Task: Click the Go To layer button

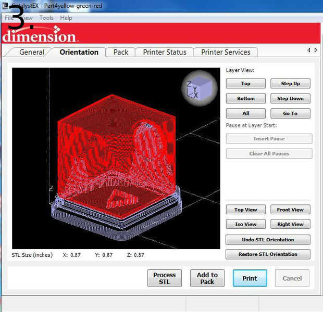Action: click(x=290, y=113)
